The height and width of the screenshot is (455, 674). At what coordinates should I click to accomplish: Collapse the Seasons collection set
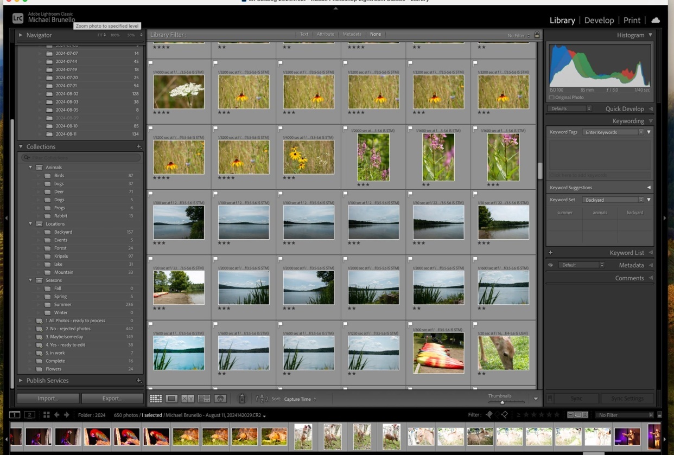pos(30,280)
